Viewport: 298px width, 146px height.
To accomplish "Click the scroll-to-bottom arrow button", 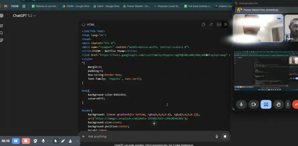I will 154,123.
